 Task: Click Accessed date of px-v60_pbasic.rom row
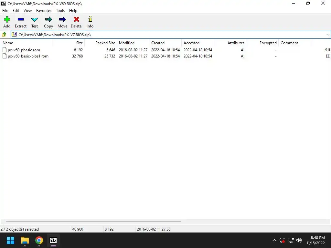point(198,50)
